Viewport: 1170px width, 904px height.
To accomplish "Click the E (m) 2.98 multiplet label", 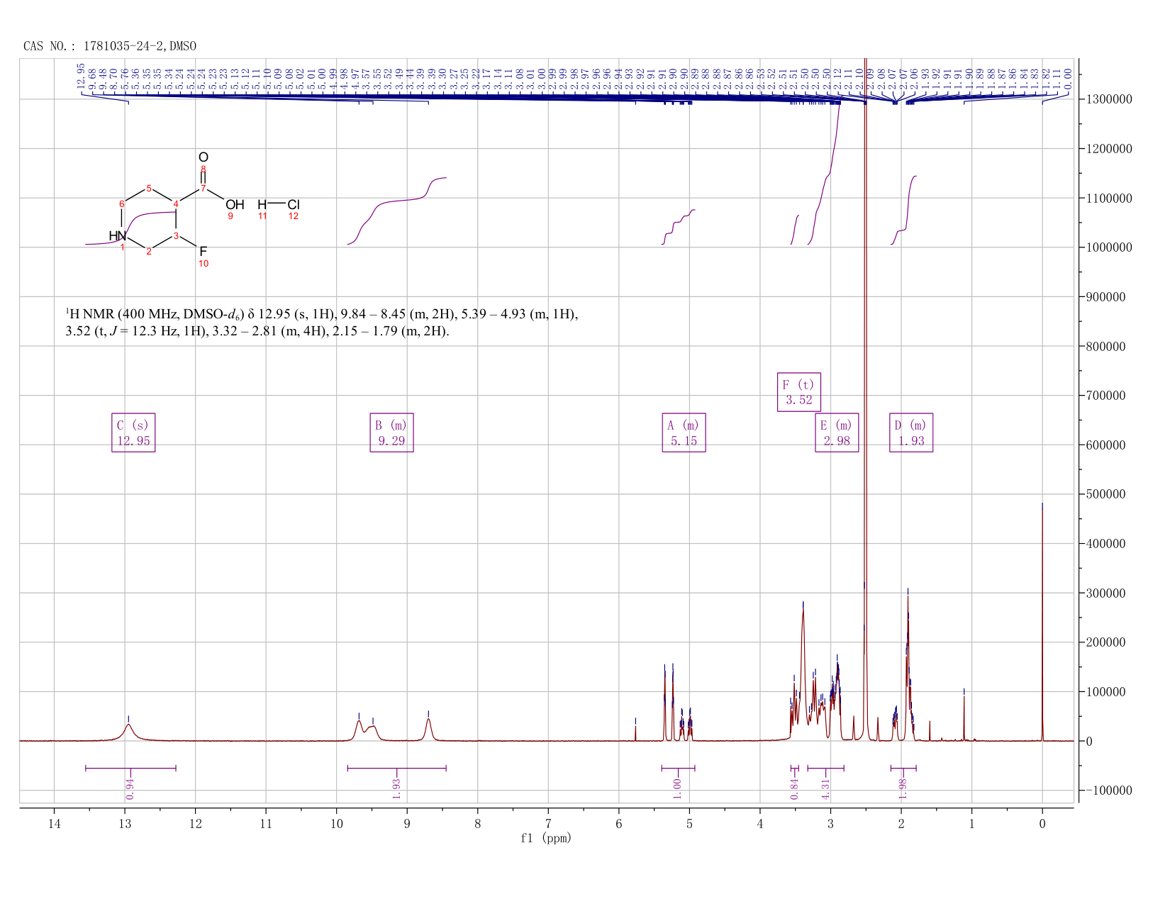I will click(x=837, y=433).
